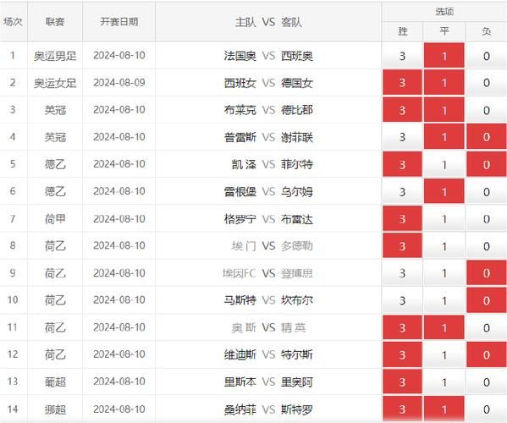Select loss (0) for 布莱克 VS 德比郡
The width and height of the screenshot is (507, 423).
(x=487, y=110)
